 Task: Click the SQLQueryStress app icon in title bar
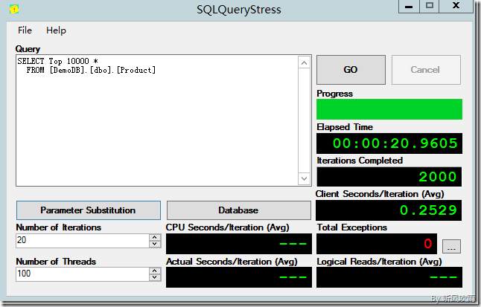(x=14, y=9)
